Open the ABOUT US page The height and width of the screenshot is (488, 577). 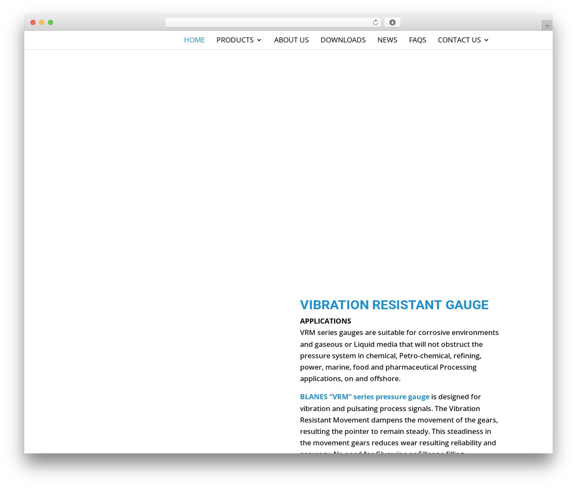[x=291, y=40]
